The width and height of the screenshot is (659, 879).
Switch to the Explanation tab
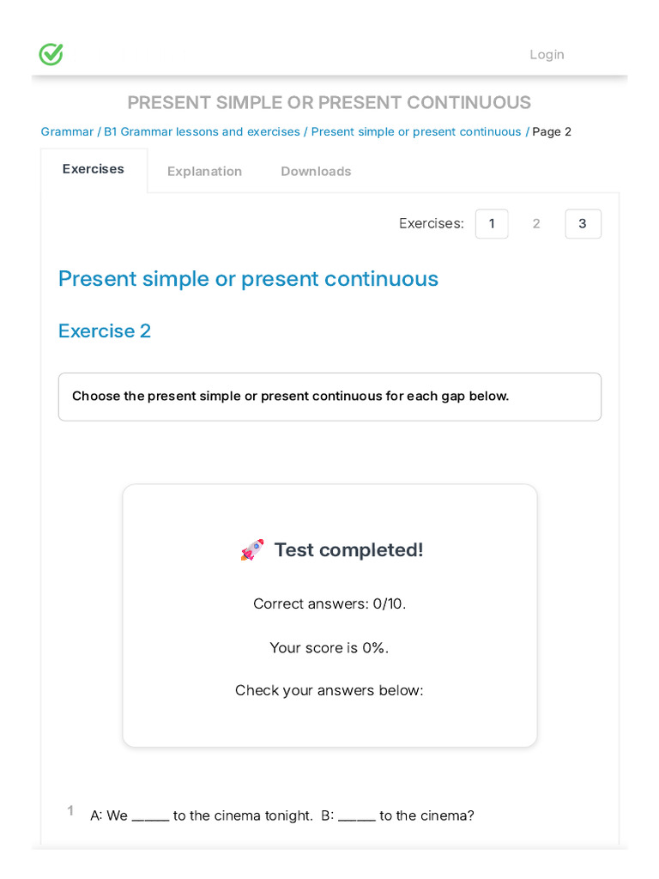pos(204,171)
